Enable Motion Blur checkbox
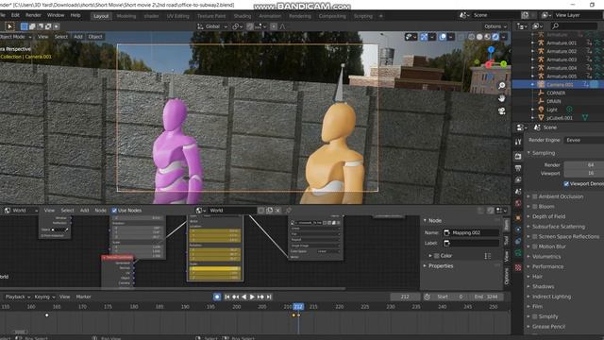 (535, 246)
